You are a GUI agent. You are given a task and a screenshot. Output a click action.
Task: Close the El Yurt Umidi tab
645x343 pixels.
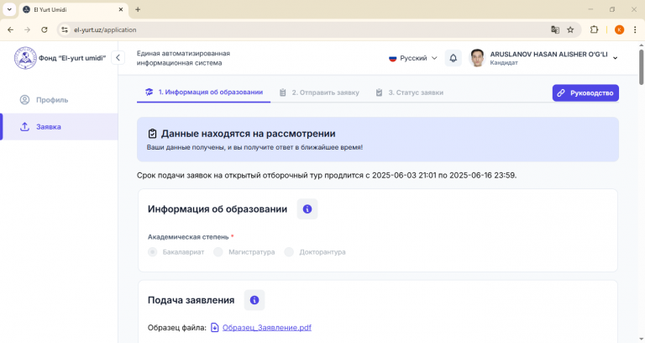pos(121,9)
